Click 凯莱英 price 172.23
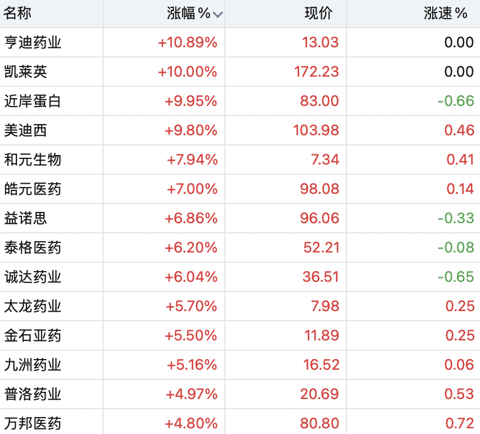Screen dimensions: 480x434 coord(317,72)
